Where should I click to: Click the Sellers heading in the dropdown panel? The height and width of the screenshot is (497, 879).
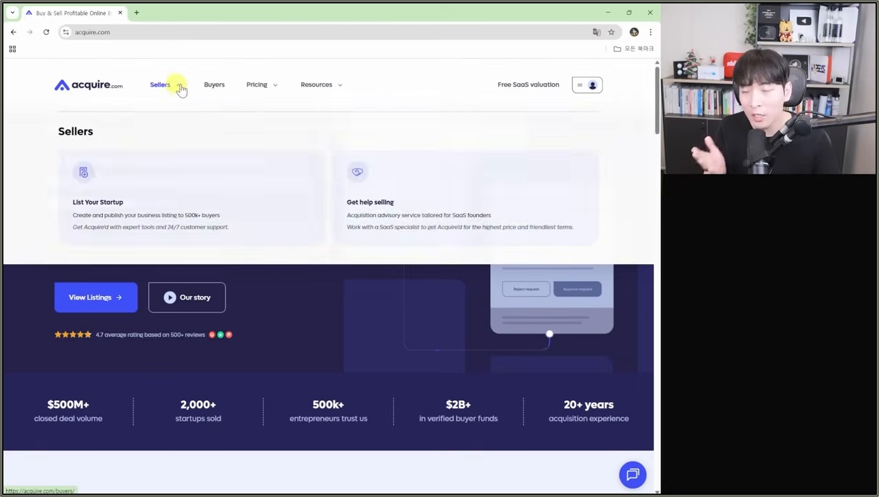[x=76, y=131]
